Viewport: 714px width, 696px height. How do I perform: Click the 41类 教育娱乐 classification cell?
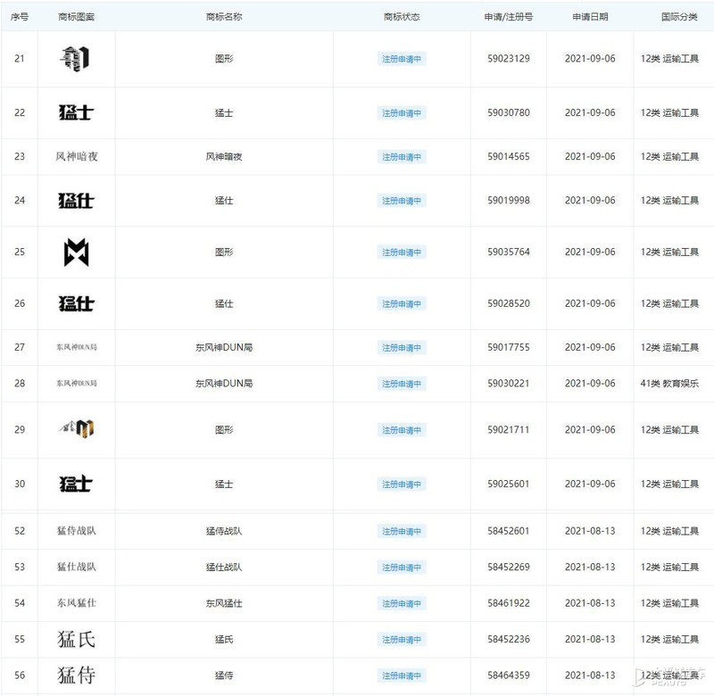669,384
